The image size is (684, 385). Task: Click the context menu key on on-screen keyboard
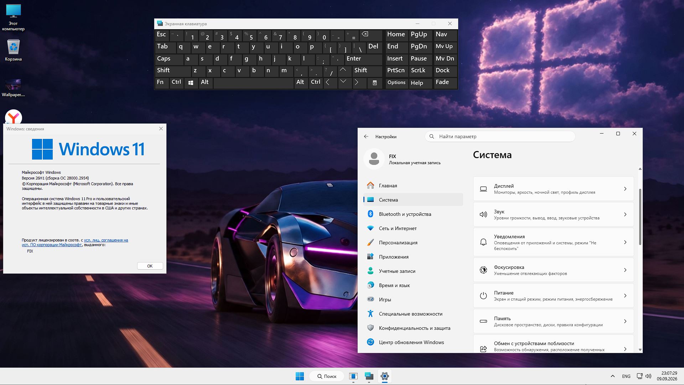pyautogui.click(x=375, y=83)
